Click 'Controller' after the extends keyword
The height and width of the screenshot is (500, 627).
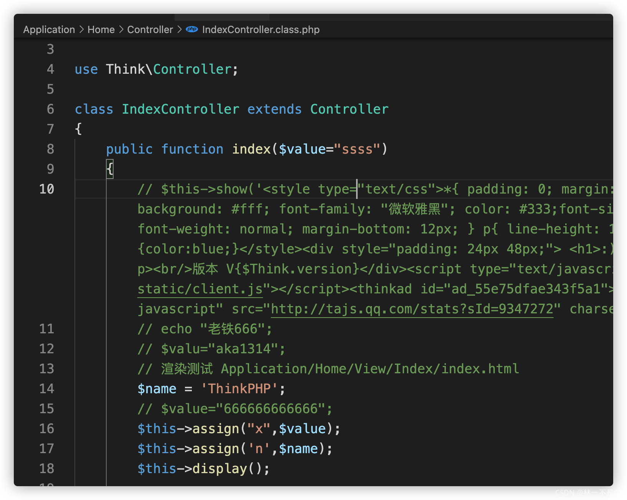349,109
